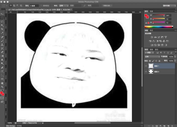Add an Exposure adjustment
The image size is (177, 127).
(x=162, y=37)
